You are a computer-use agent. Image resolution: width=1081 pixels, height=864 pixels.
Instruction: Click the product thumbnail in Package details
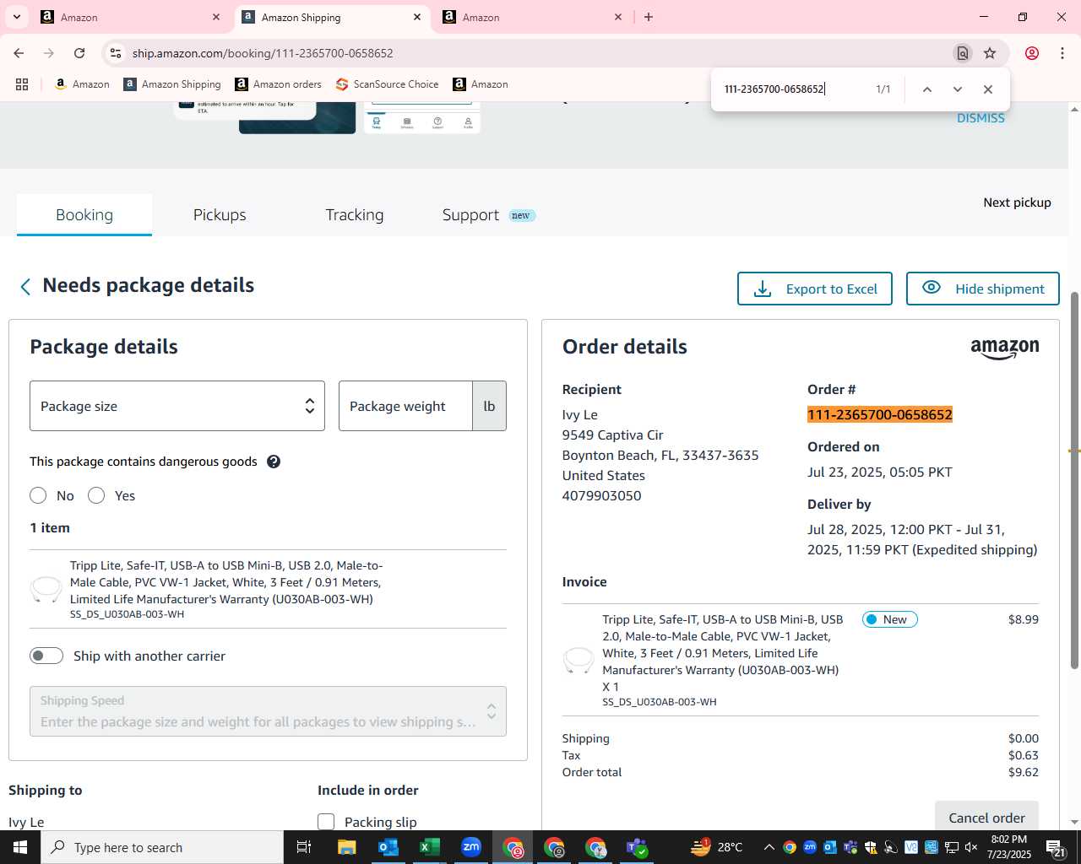click(46, 589)
